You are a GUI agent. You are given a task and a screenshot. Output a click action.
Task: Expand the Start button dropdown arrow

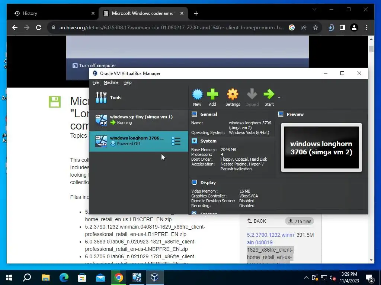point(279,98)
